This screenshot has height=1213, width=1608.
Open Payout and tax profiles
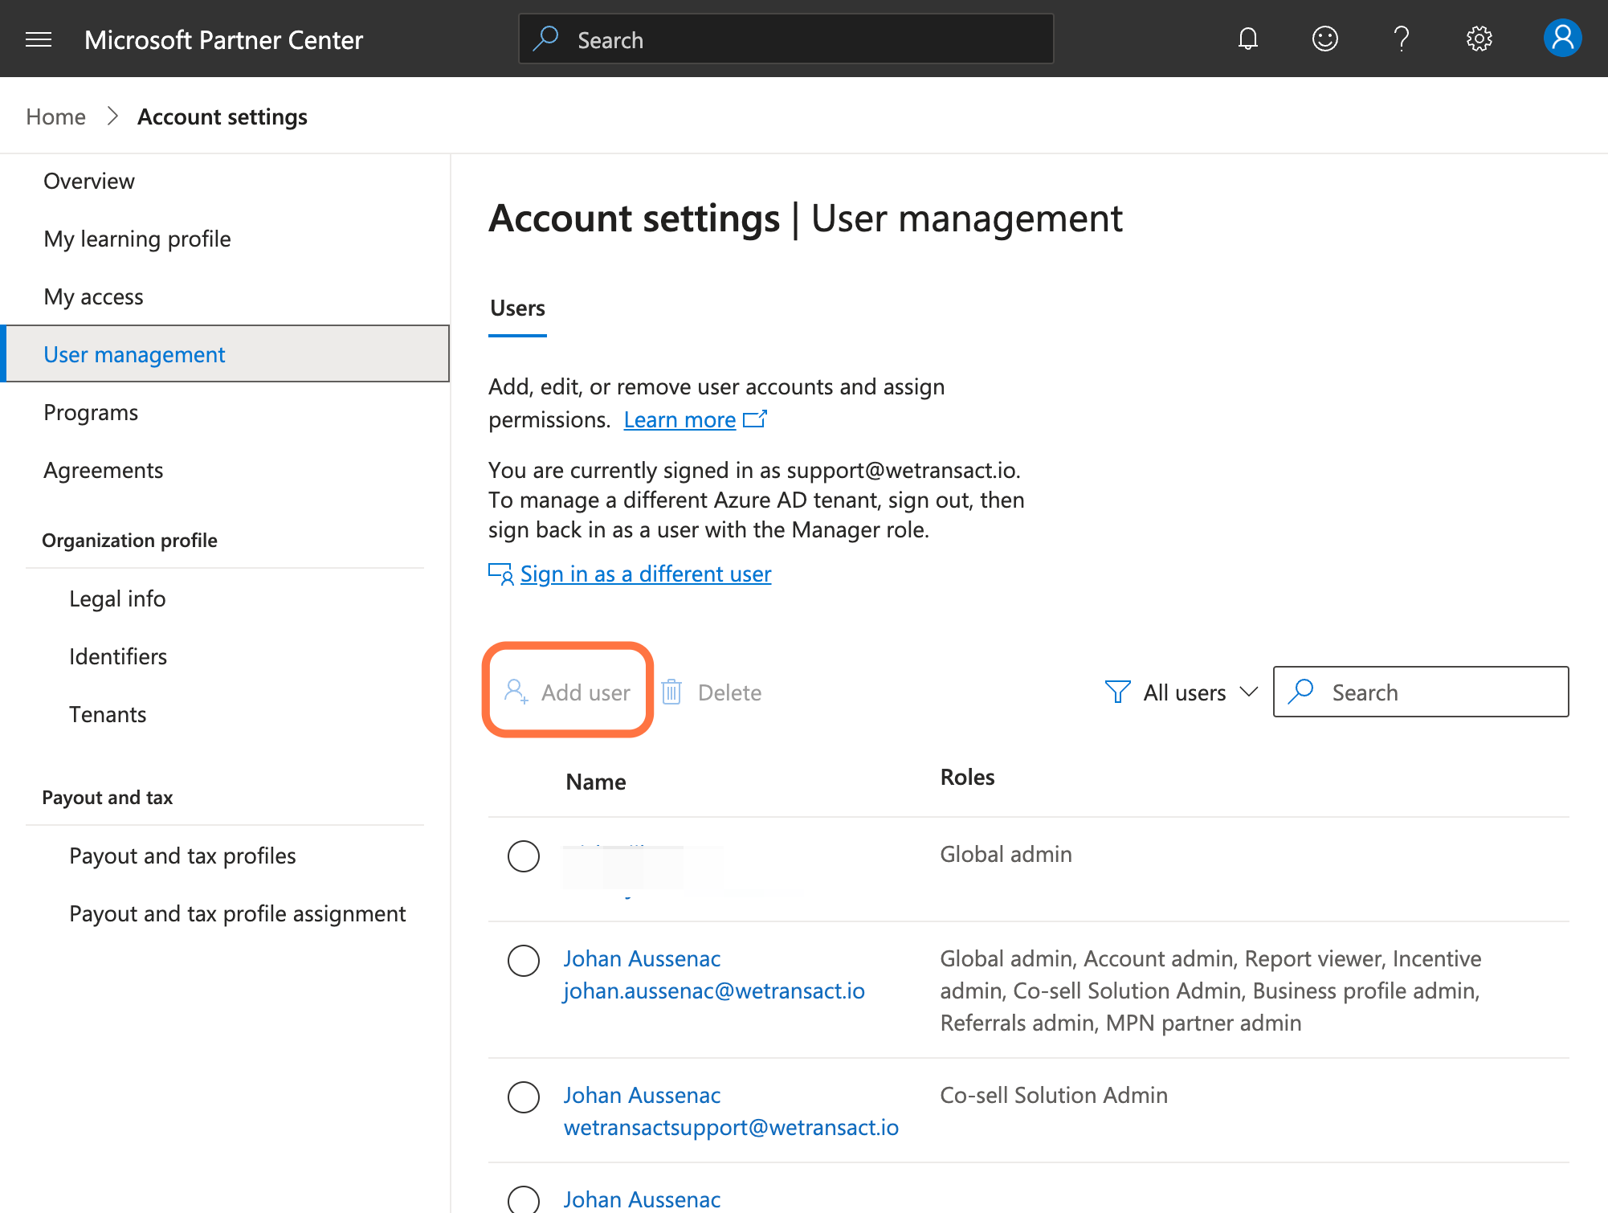[x=182, y=856]
